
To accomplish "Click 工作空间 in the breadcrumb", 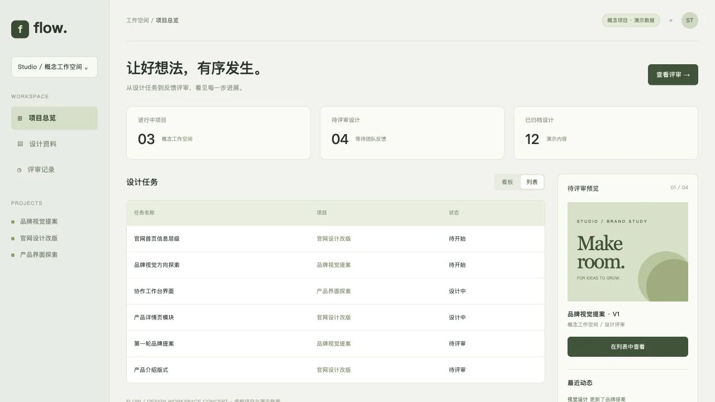I will pyautogui.click(x=137, y=21).
